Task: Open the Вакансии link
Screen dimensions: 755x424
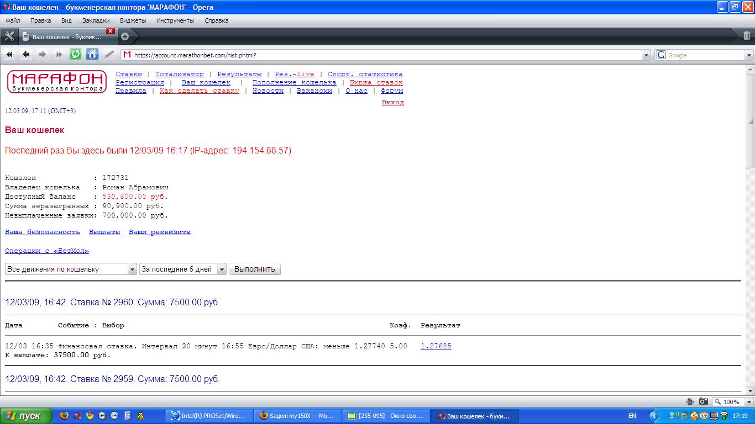Action: tap(314, 91)
